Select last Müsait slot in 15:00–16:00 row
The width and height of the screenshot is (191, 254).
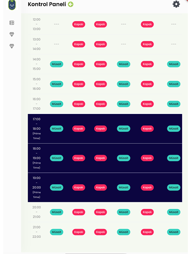173,84
